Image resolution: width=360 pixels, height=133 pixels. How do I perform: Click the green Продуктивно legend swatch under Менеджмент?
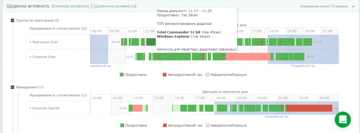point(122,125)
